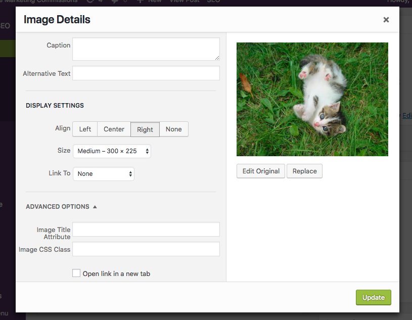Close the Image Details dialog with the X

point(386,20)
